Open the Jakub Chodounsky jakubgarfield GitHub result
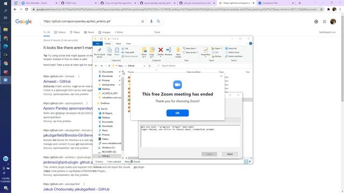Viewport: 344px width, 193px height. [x=76, y=189]
